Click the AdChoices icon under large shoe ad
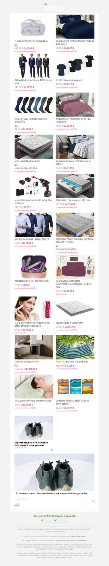Image resolution: width=109 pixels, height=566 pixels. coord(93,501)
